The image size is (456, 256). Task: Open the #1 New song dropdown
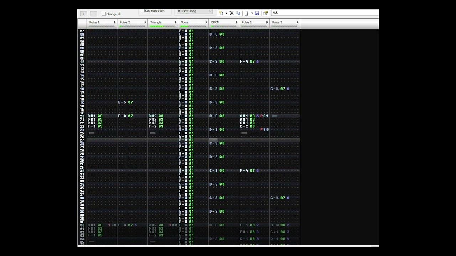[x=195, y=11]
